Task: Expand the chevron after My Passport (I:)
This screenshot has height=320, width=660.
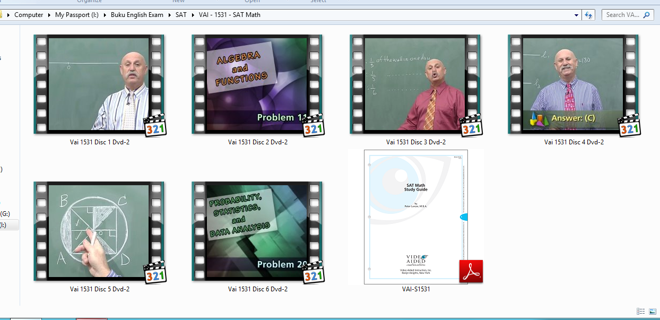Action: 105,15
